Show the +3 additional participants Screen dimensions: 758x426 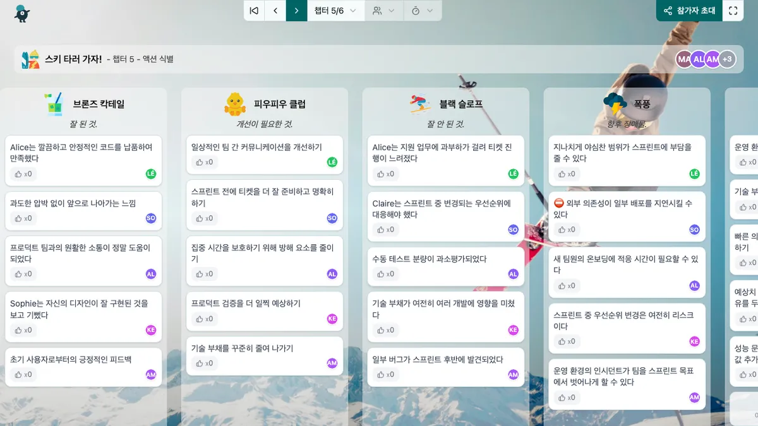pyautogui.click(x=727, y=59)
